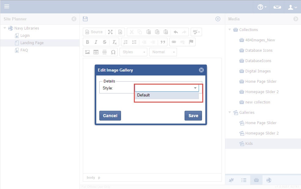Image resolution: width=301 pixels, height=189 pixels.
Task: Insert a table using the toolbar icon
Action: 96,52
